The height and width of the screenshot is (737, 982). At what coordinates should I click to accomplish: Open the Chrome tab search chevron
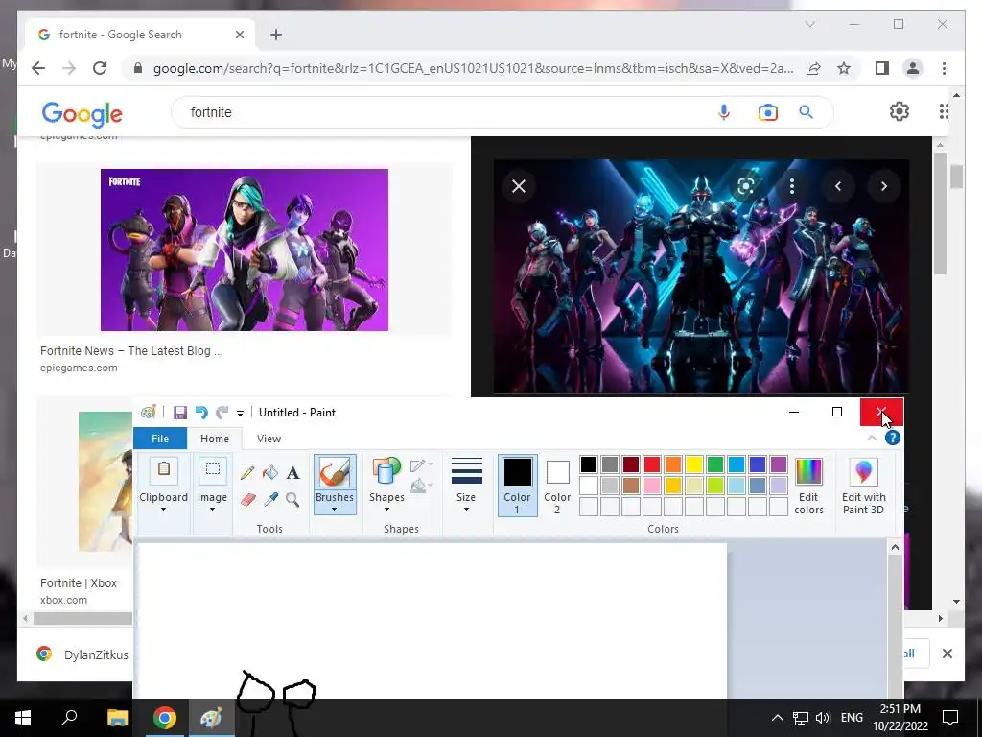[x=809, y=24]
